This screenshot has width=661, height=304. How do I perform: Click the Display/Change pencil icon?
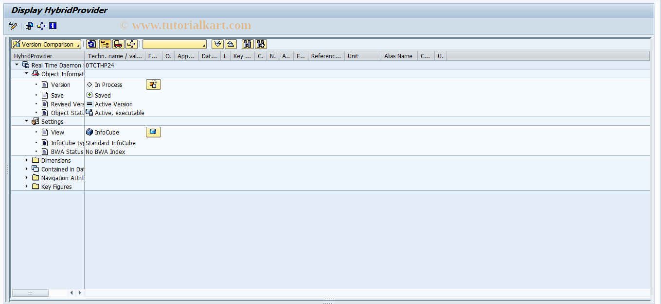coord(13,26)
